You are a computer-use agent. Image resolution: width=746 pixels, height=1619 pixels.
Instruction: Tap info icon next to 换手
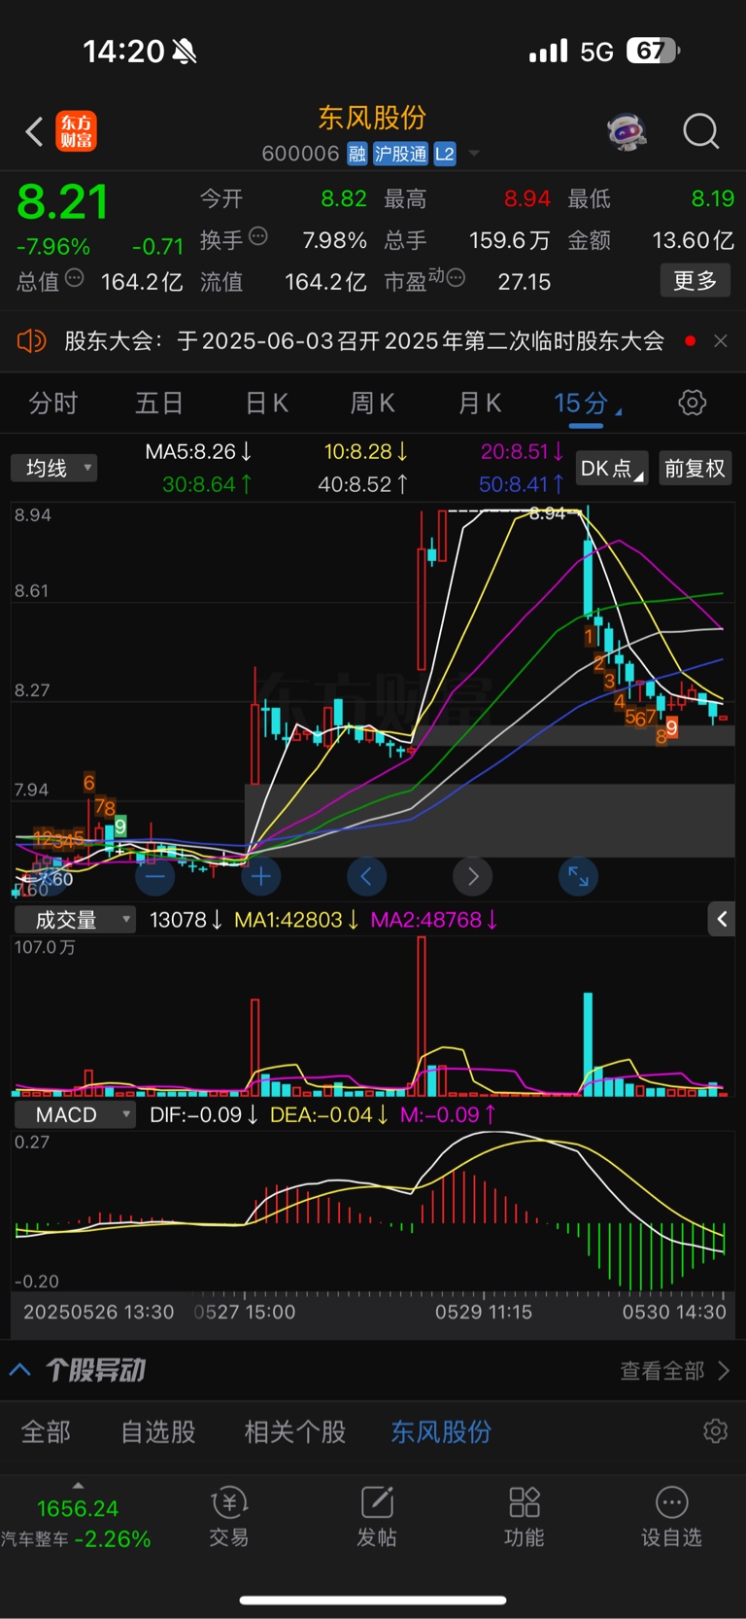[258, 236]
